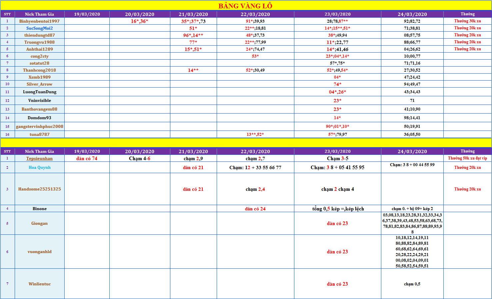
Task: Click the chạm 0,5 cell in Winlientuc row
Action: click(x=412, y=284)
